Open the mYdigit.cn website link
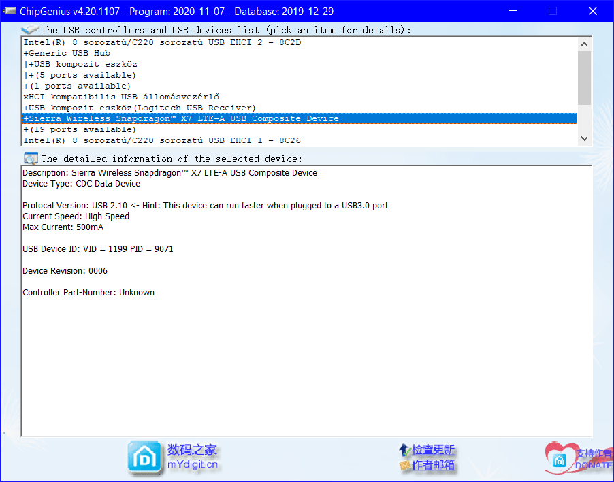Viewport: 614px width, 482px height. (x=192, y=464)
